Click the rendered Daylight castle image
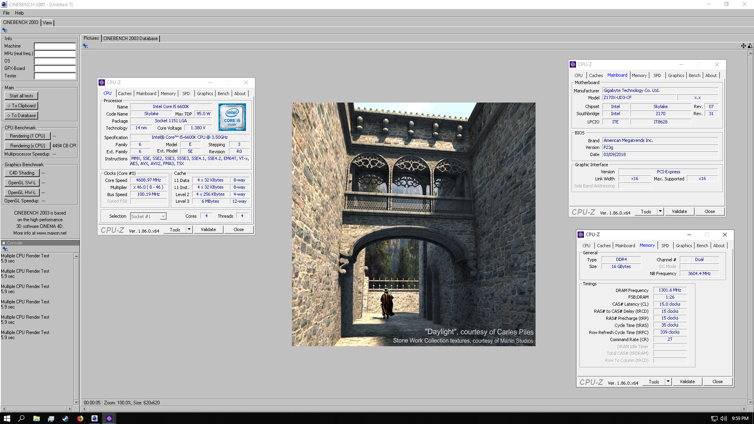 pyautogui.click(x=413, y=224)
